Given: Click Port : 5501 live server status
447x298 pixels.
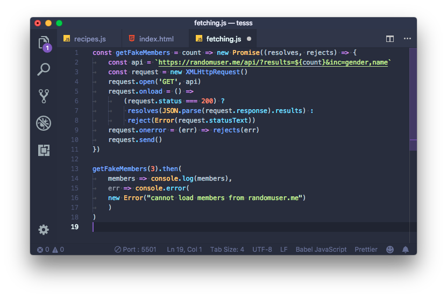Looking at the screenshot, I should (136, 250).
